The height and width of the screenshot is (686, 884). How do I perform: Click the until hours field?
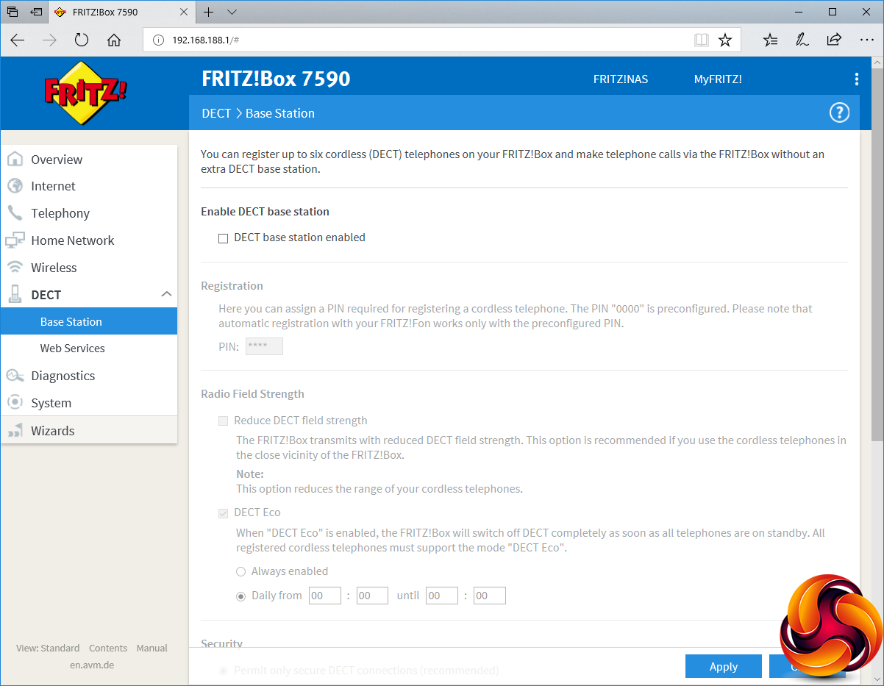coord(442,596)
